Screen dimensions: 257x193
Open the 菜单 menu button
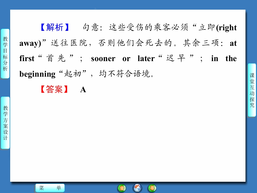50,188
